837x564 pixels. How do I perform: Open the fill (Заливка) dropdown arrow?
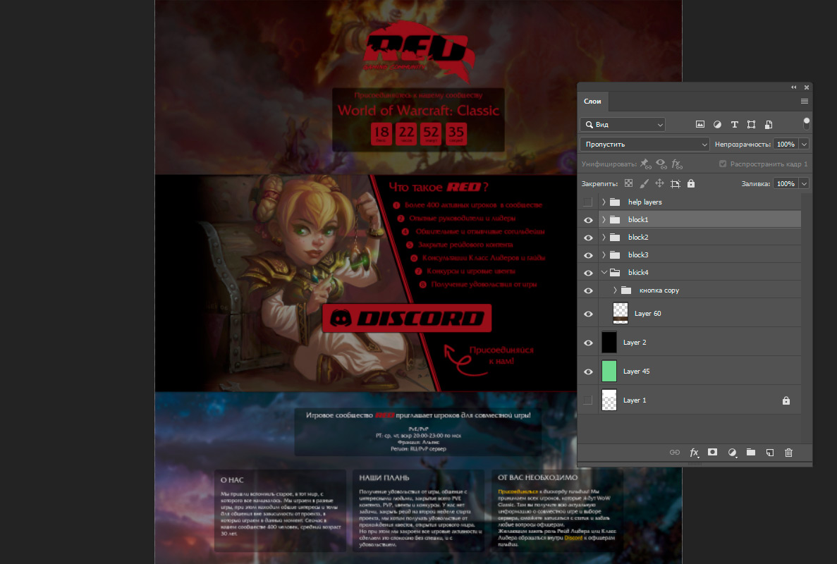804,183
